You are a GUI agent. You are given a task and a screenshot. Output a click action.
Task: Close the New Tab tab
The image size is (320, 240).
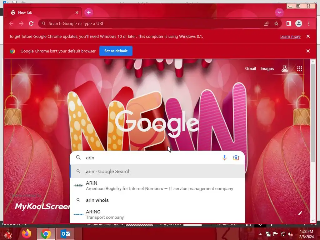click(x=77, y=12)
